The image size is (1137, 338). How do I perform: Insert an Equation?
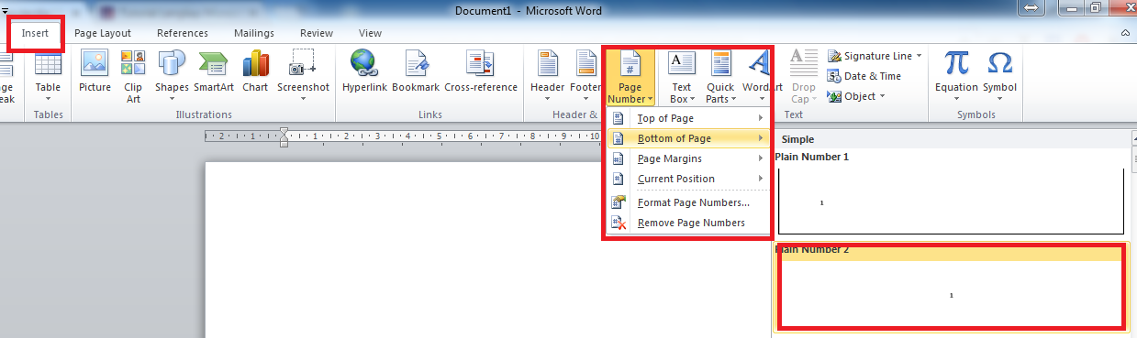tap(956, 77)
